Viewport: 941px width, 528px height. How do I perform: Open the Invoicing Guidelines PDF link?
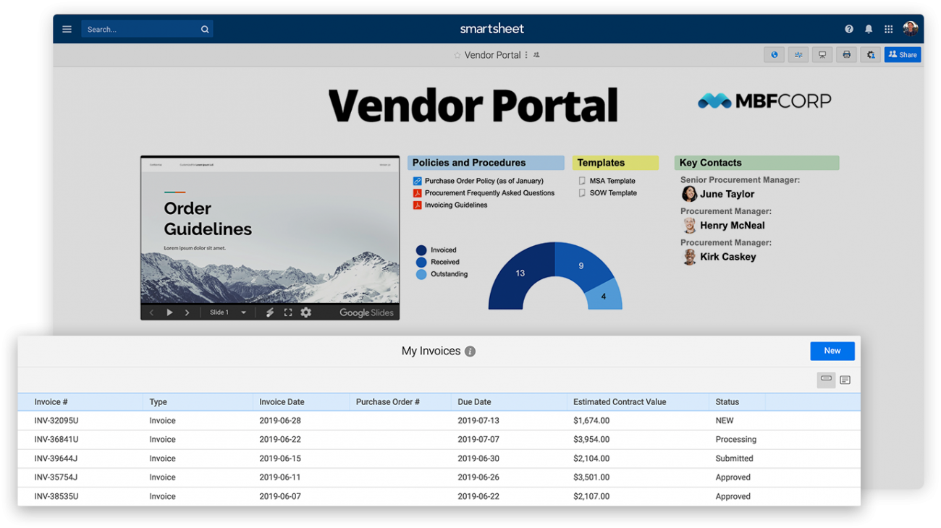click(x=455, y=205)
